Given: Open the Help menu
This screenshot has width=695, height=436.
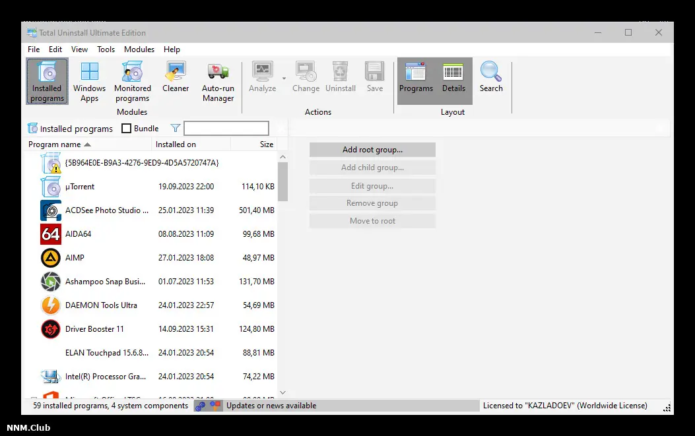Looking at the screenshot, I should tap(172, 49).
